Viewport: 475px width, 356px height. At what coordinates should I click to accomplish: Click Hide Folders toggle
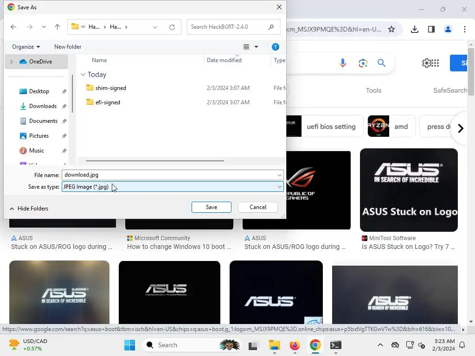point(29,209)
